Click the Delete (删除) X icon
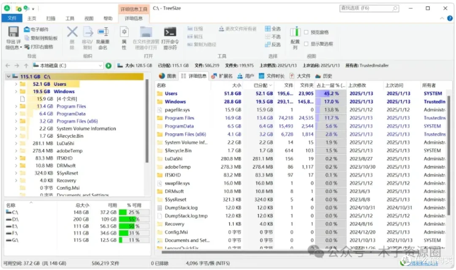Viewport: 456px width, 270px height. point(72,32)
